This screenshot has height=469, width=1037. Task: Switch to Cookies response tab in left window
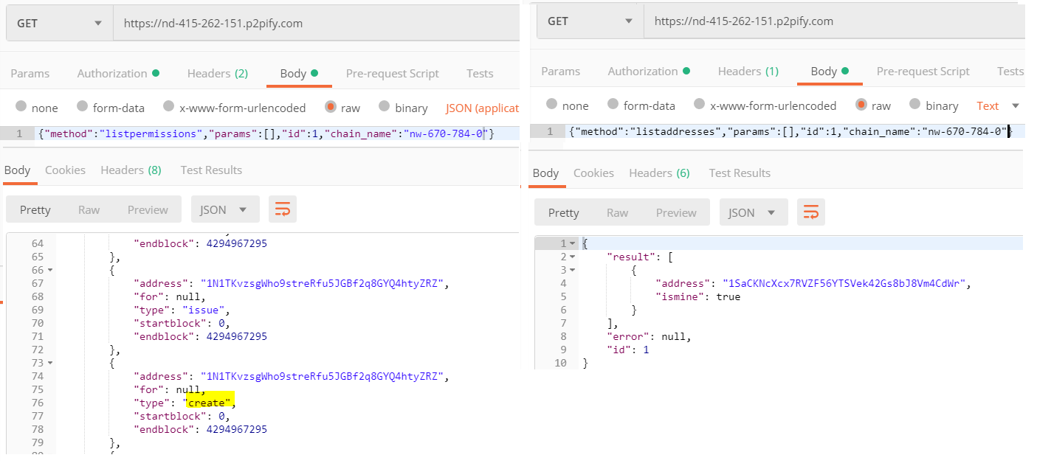[x=65, y=170]
